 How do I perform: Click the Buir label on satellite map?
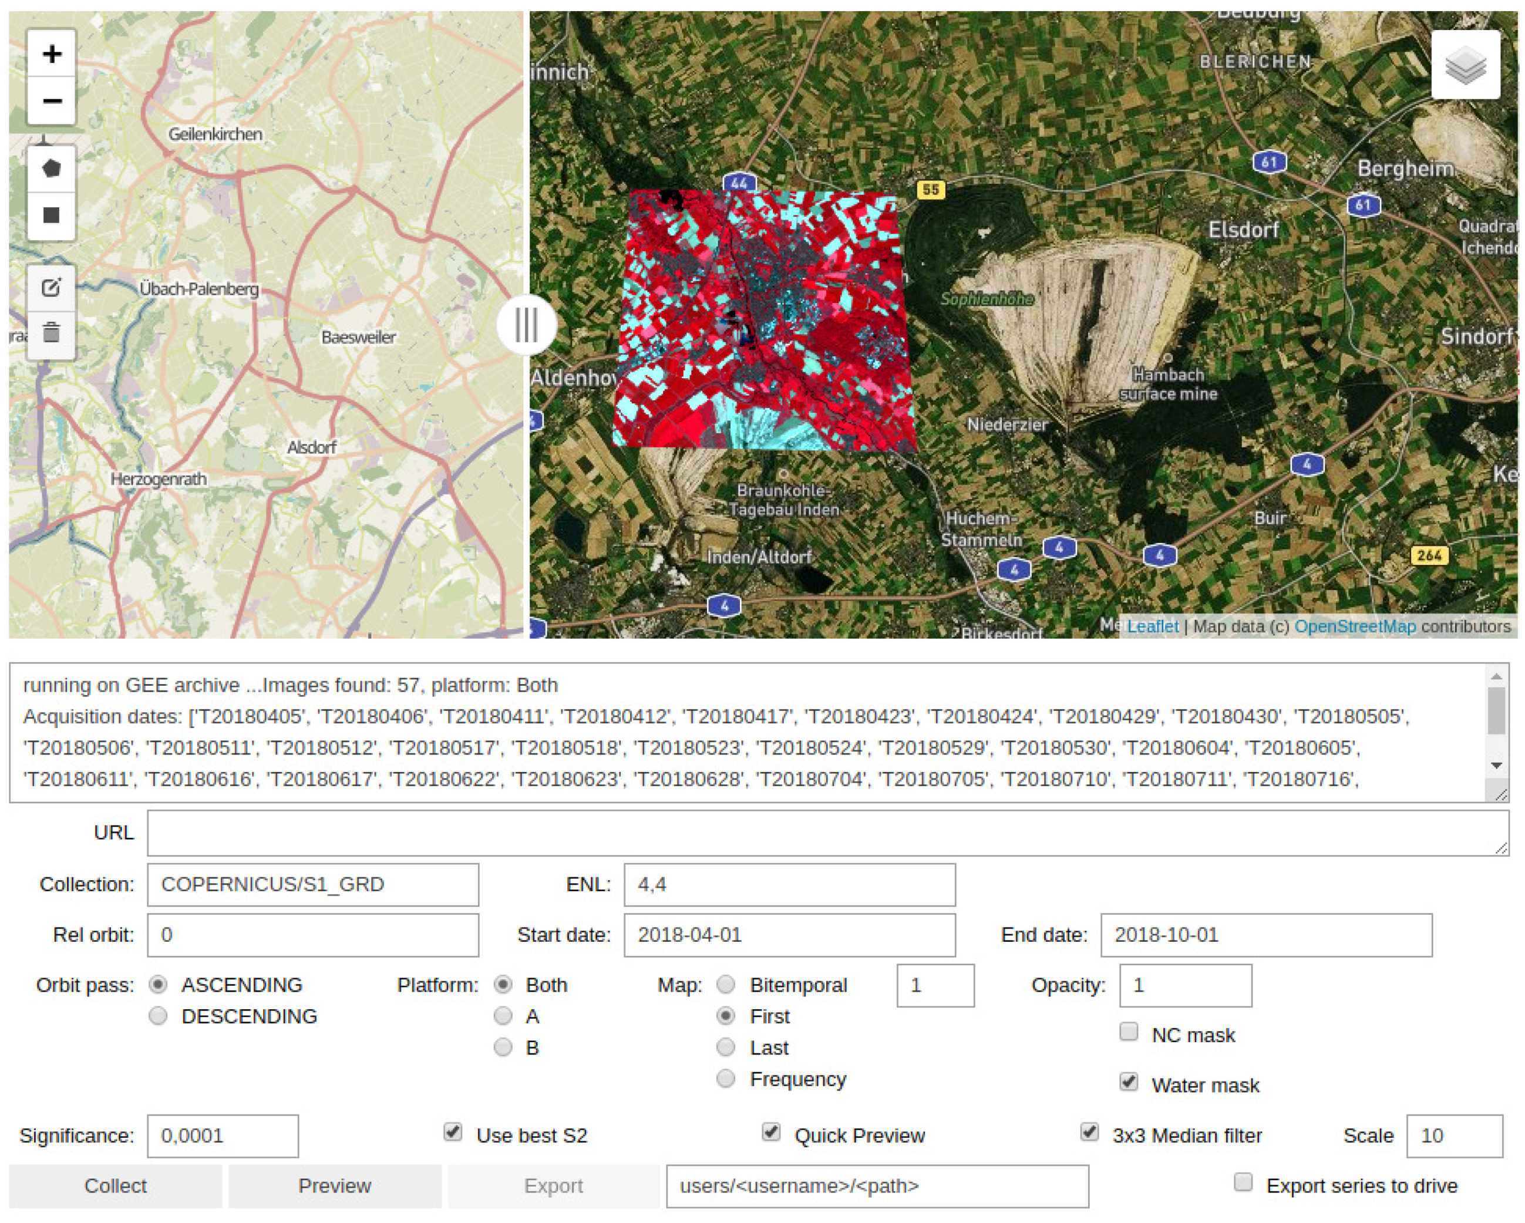tap(1270, 518)
